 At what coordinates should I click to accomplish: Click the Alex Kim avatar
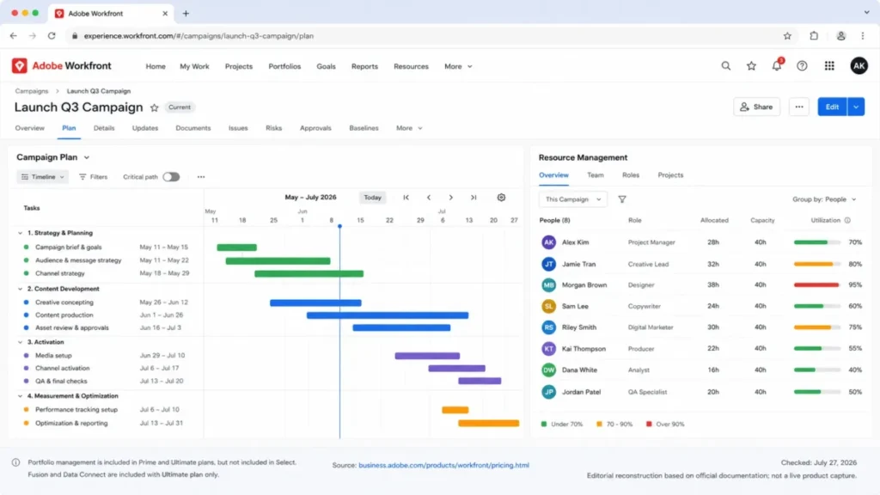click(548, 242)
